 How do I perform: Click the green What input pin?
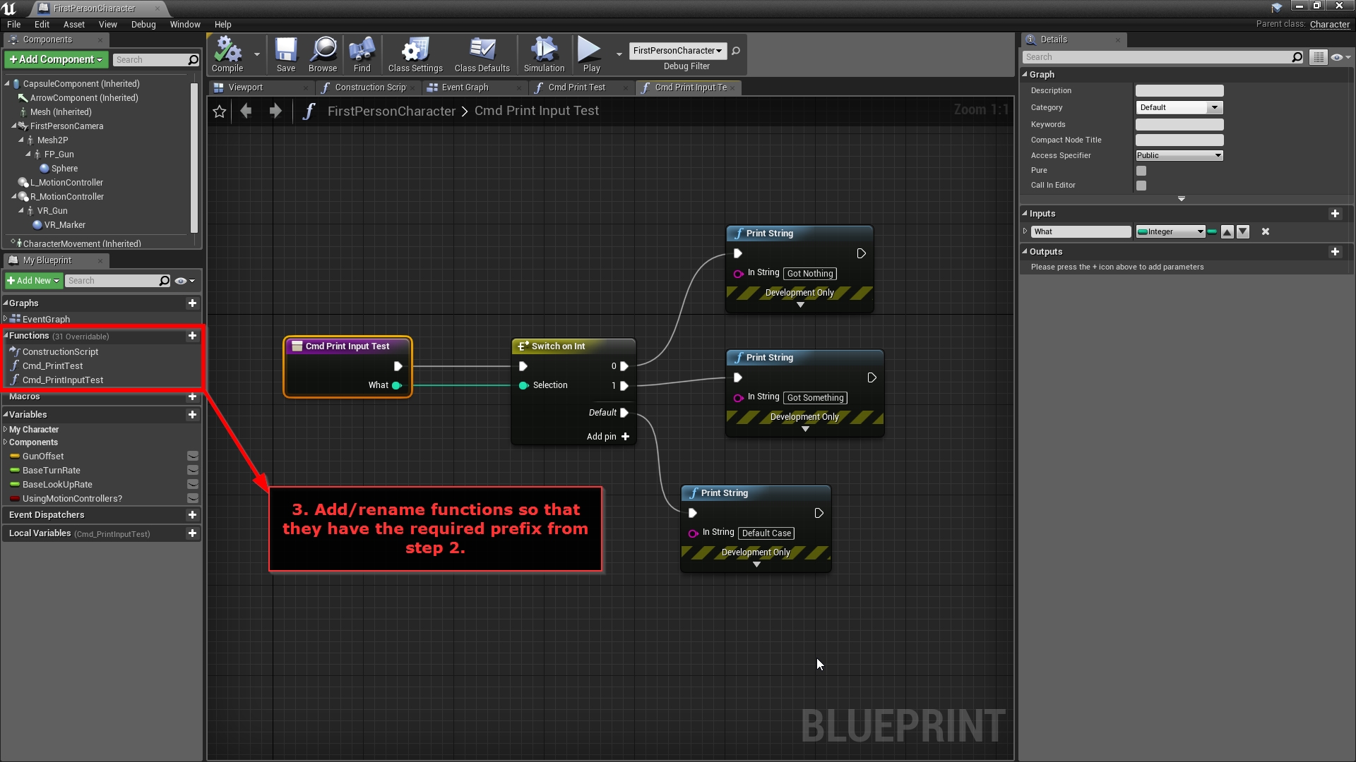tap(395, 385)
